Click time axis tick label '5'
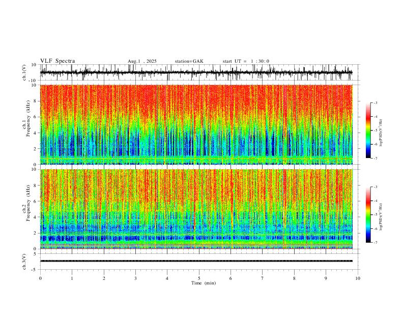 click(x=199, y=278)
